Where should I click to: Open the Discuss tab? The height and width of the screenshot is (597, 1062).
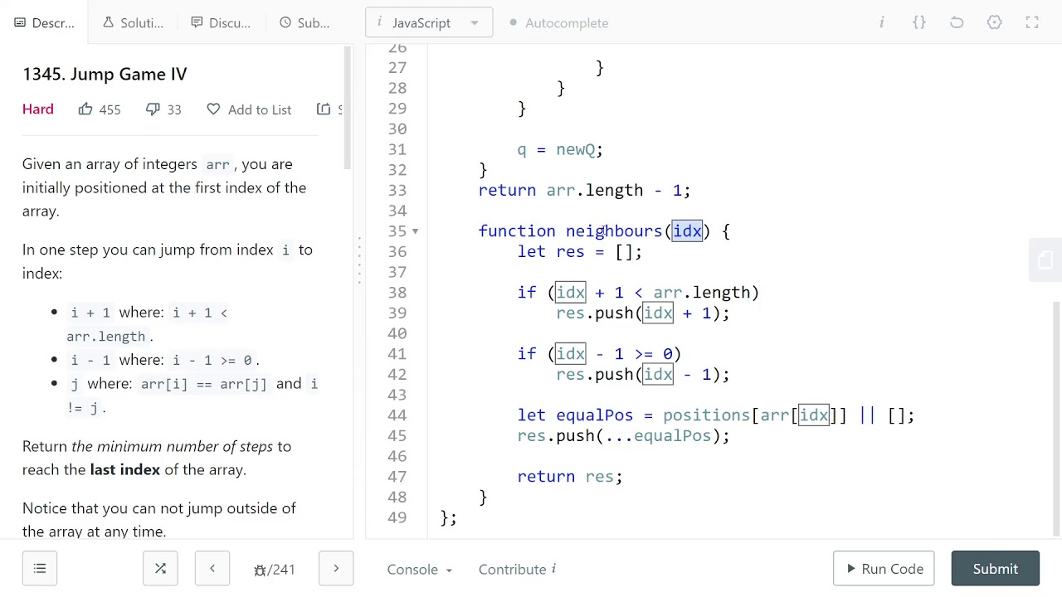[221, 22]
